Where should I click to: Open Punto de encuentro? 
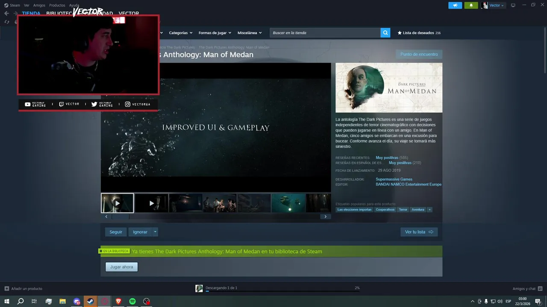(x=419, y=54)
